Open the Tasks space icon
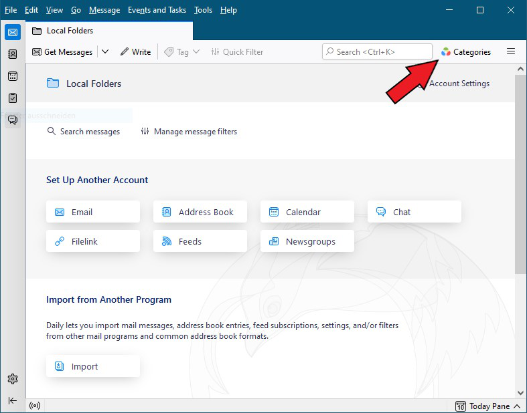 [13, 98]
